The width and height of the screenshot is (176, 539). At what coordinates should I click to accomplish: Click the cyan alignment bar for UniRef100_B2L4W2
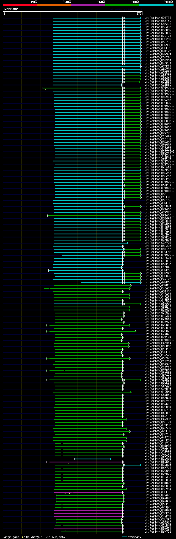[93, 459]
